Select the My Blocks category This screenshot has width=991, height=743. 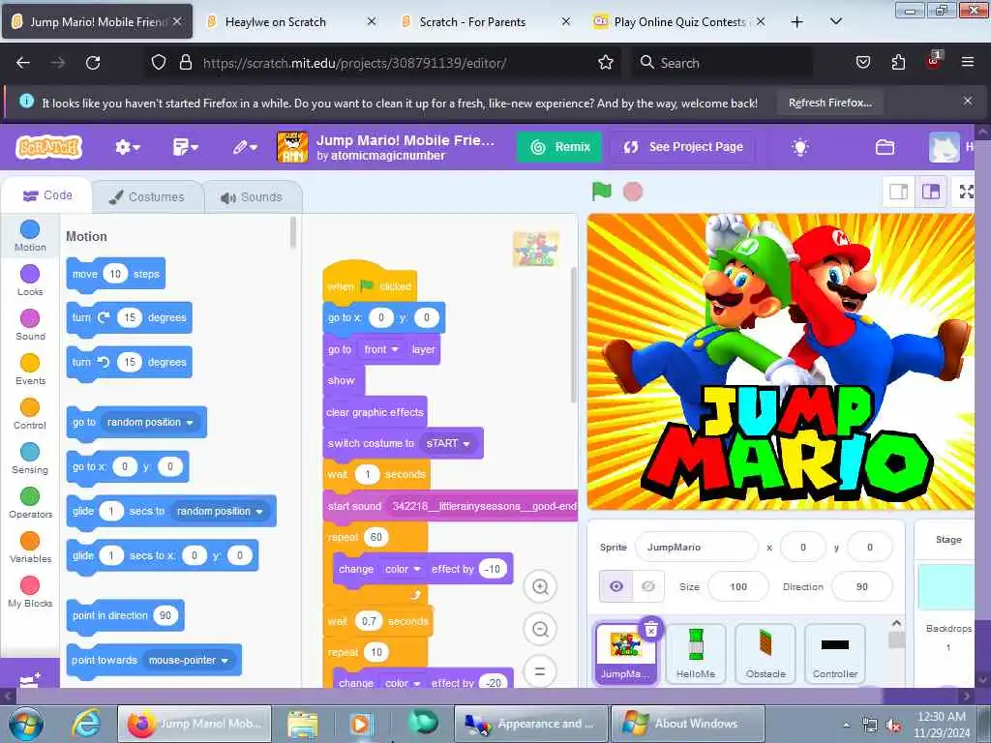coord(30,592)
